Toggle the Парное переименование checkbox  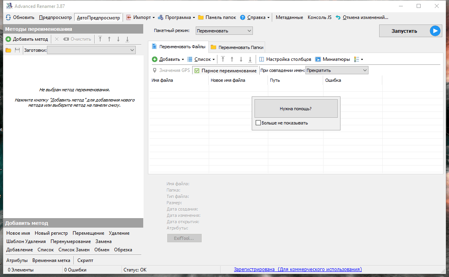197,71
